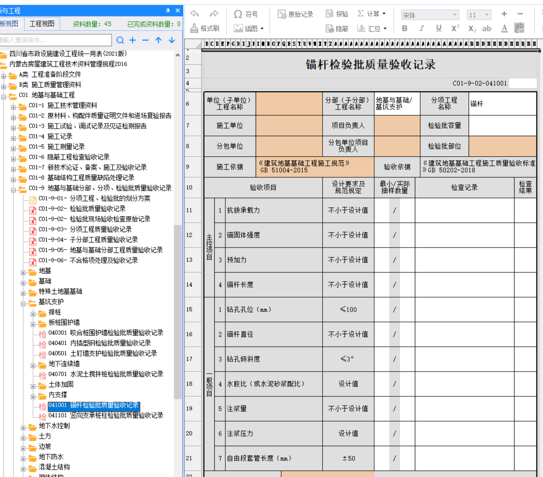Screen dimensions: 543x477
Task: Click the 项目负责人 value cell
Action: click(397, 126)
